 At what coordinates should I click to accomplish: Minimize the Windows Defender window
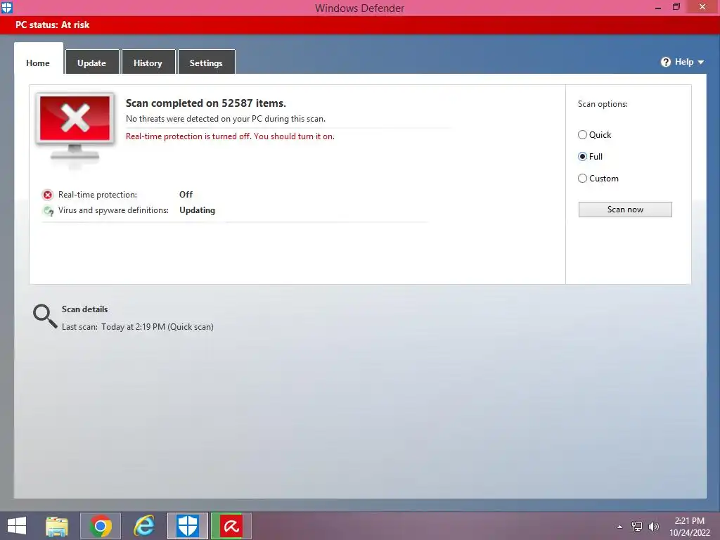[658, 7]
